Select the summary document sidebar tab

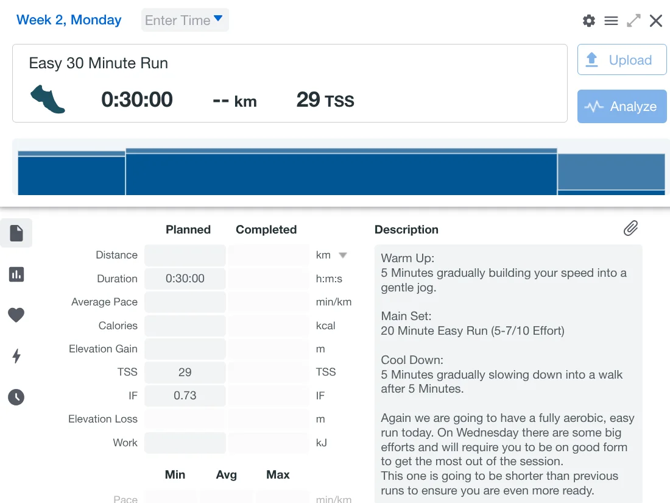pos(16,233)
